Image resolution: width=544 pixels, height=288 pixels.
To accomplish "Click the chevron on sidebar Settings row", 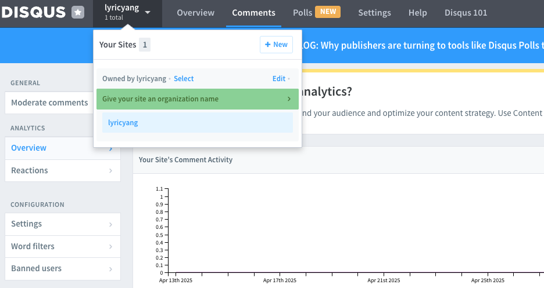I will tap(110, 224).
